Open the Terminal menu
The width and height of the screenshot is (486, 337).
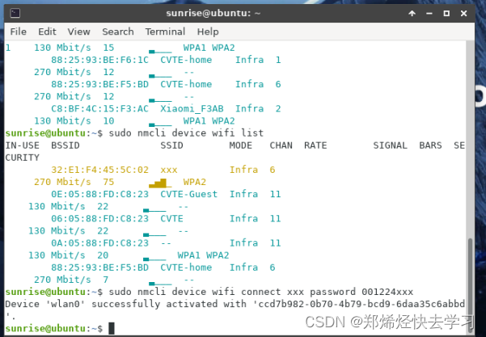(165, 32)
